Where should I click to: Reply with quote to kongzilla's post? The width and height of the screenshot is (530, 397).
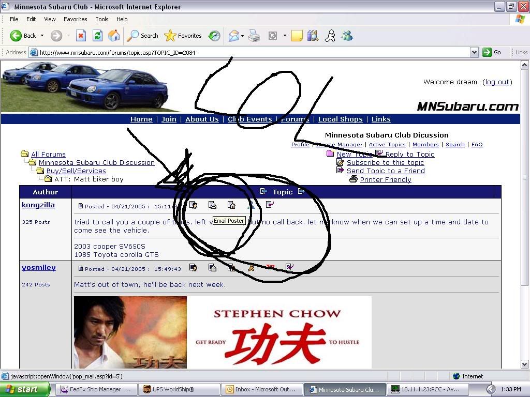270,205
